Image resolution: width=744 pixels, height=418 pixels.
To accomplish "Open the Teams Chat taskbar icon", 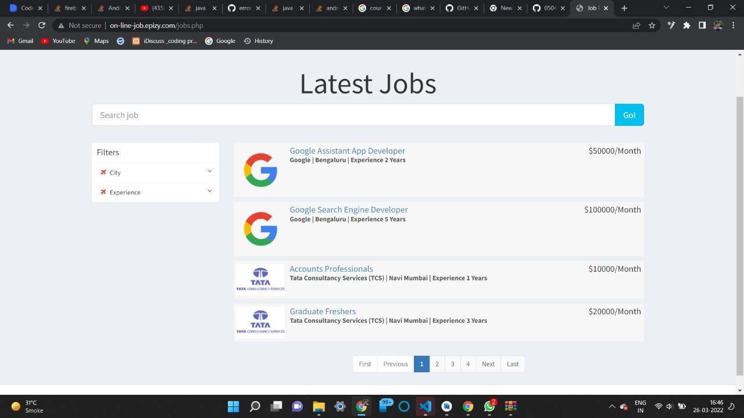I will 297,406.
